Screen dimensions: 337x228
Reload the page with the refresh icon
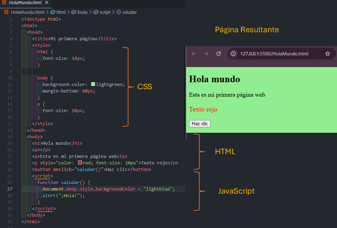[218, 54]
